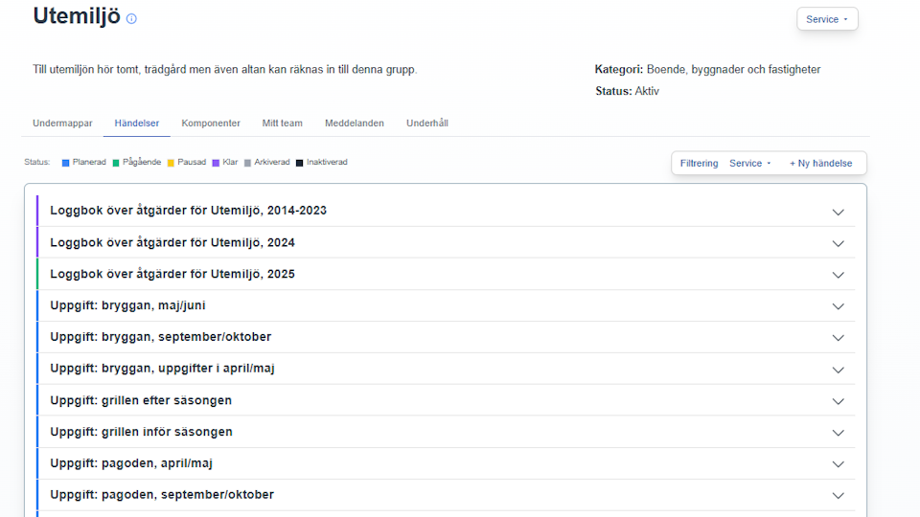Viewport: 920px width, 517px height.
Task: Click the Filtrering button
Action: pyautogui.click(x=699, y=164)
